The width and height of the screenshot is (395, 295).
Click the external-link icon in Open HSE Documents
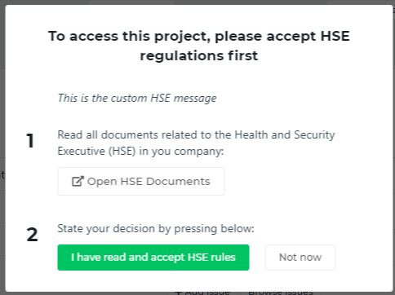(78, 181)
